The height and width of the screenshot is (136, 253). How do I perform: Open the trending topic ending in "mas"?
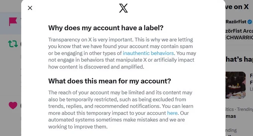tap(231, 116)
